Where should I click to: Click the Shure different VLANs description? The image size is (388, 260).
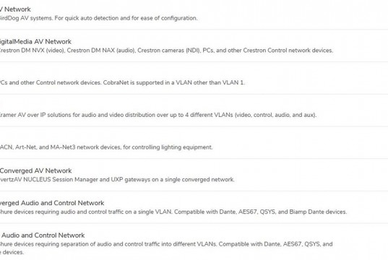pyautogui.click(x=166, y=248)
